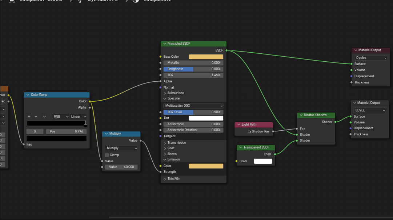Click the IOR value field
Image resolution: width=393 pixels, height=220 pixels.
193,75
